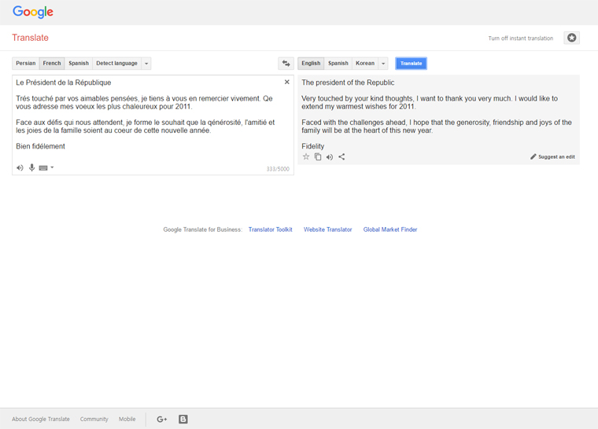Activate microphone voice input
This screenshot has height=429, width=598.
[x=31, y=167]
